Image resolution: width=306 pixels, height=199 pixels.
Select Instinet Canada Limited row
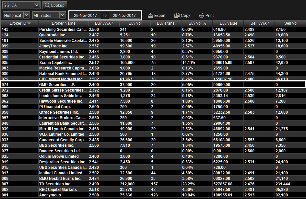pyautogui.click(x=153, y=173)
